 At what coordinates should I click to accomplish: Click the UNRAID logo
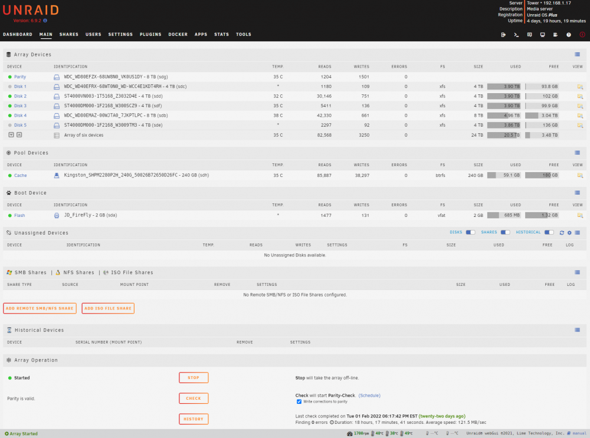[x=31, y=10]
